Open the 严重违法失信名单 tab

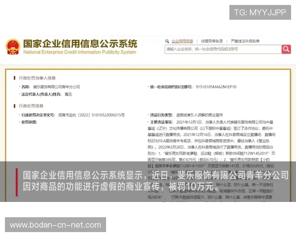tap(245, 41)
